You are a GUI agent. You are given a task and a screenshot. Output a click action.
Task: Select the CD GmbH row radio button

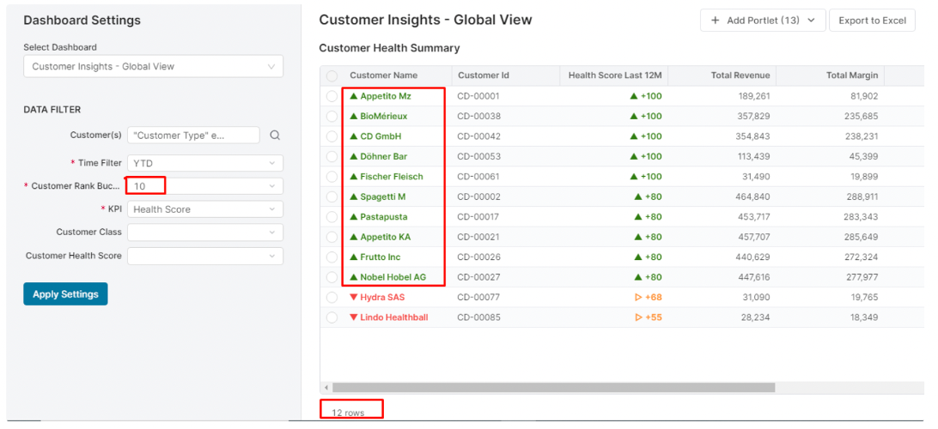[332, 136]
